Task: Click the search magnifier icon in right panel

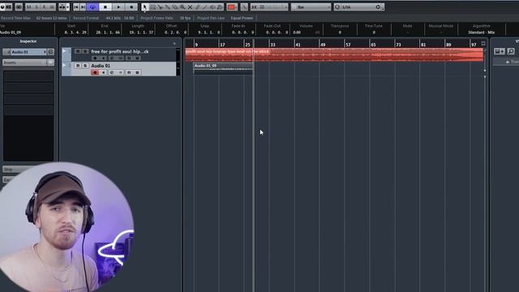Action: (x=511, y=51)
